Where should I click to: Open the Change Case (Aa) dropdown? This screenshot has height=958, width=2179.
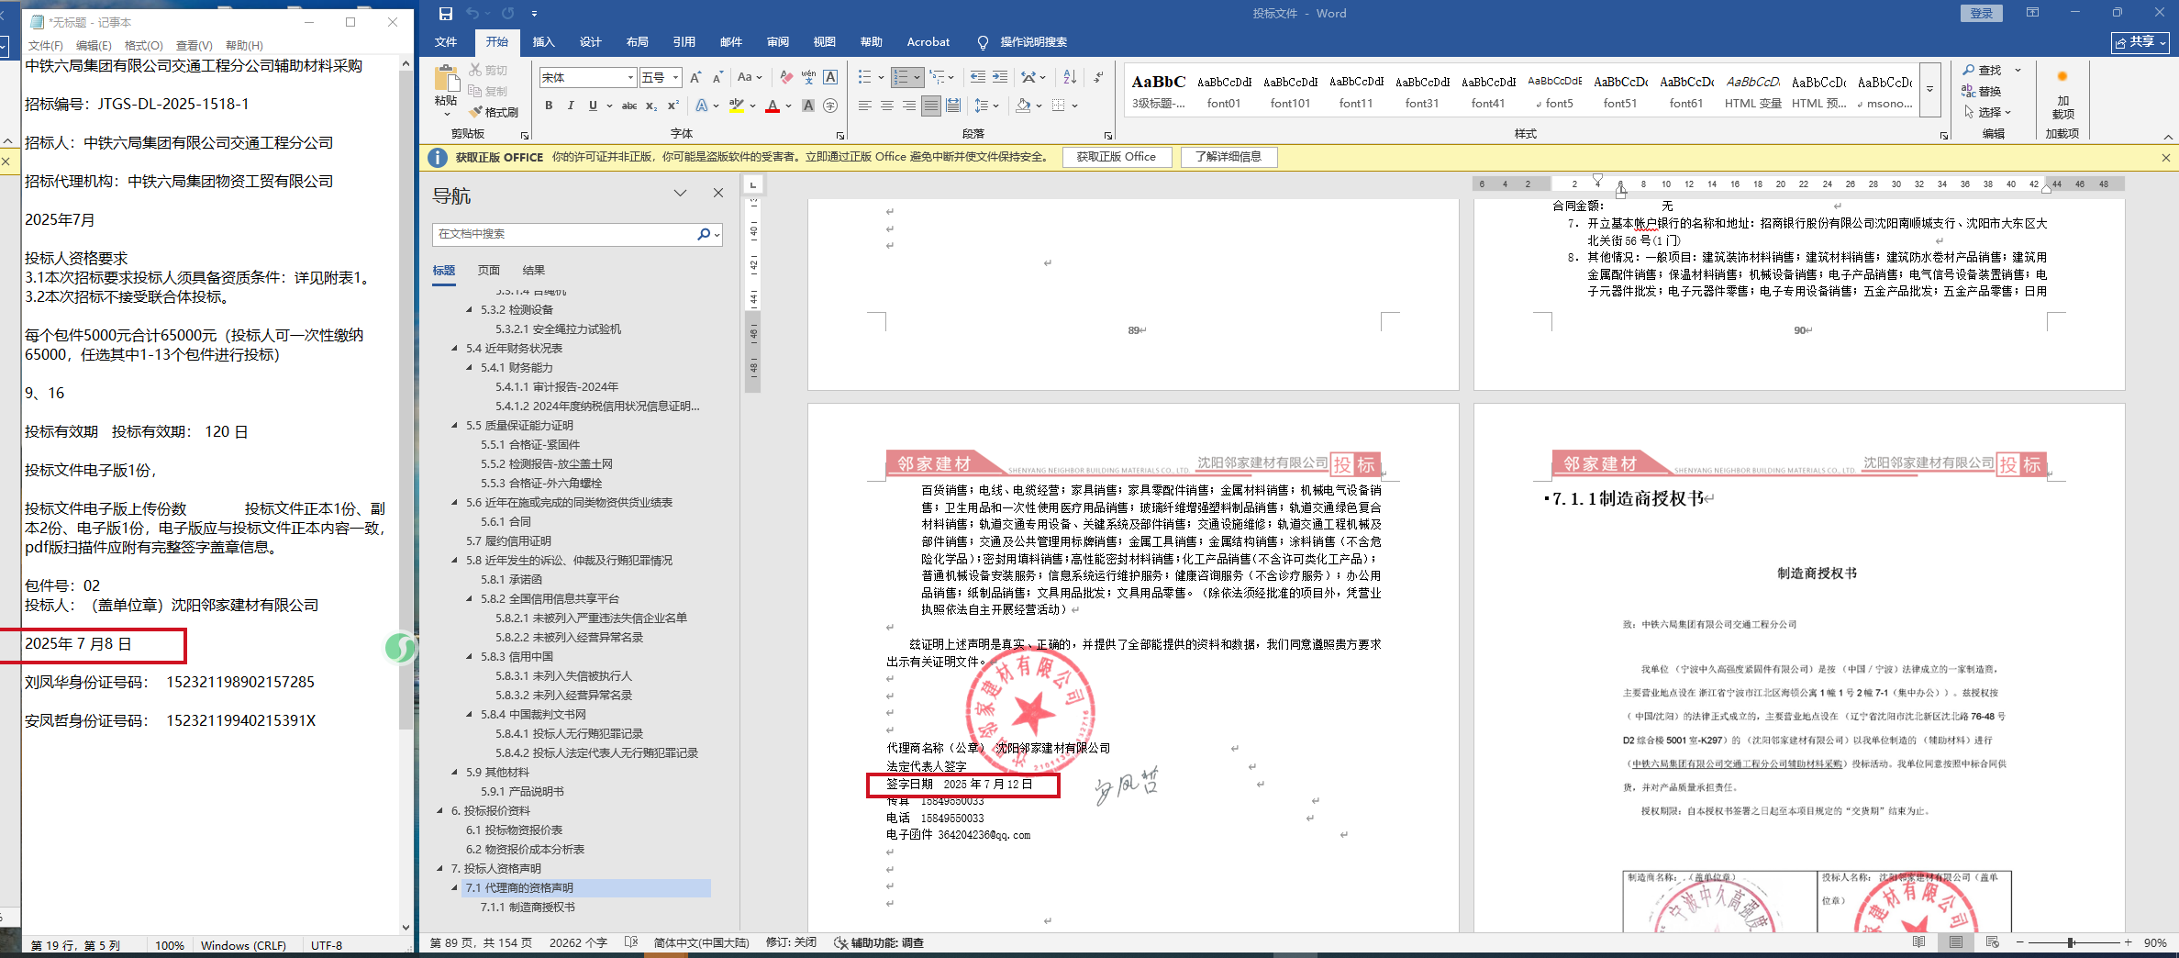[750, 78]
